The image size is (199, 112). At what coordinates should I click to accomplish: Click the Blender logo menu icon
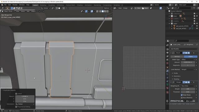coord(2,5)
